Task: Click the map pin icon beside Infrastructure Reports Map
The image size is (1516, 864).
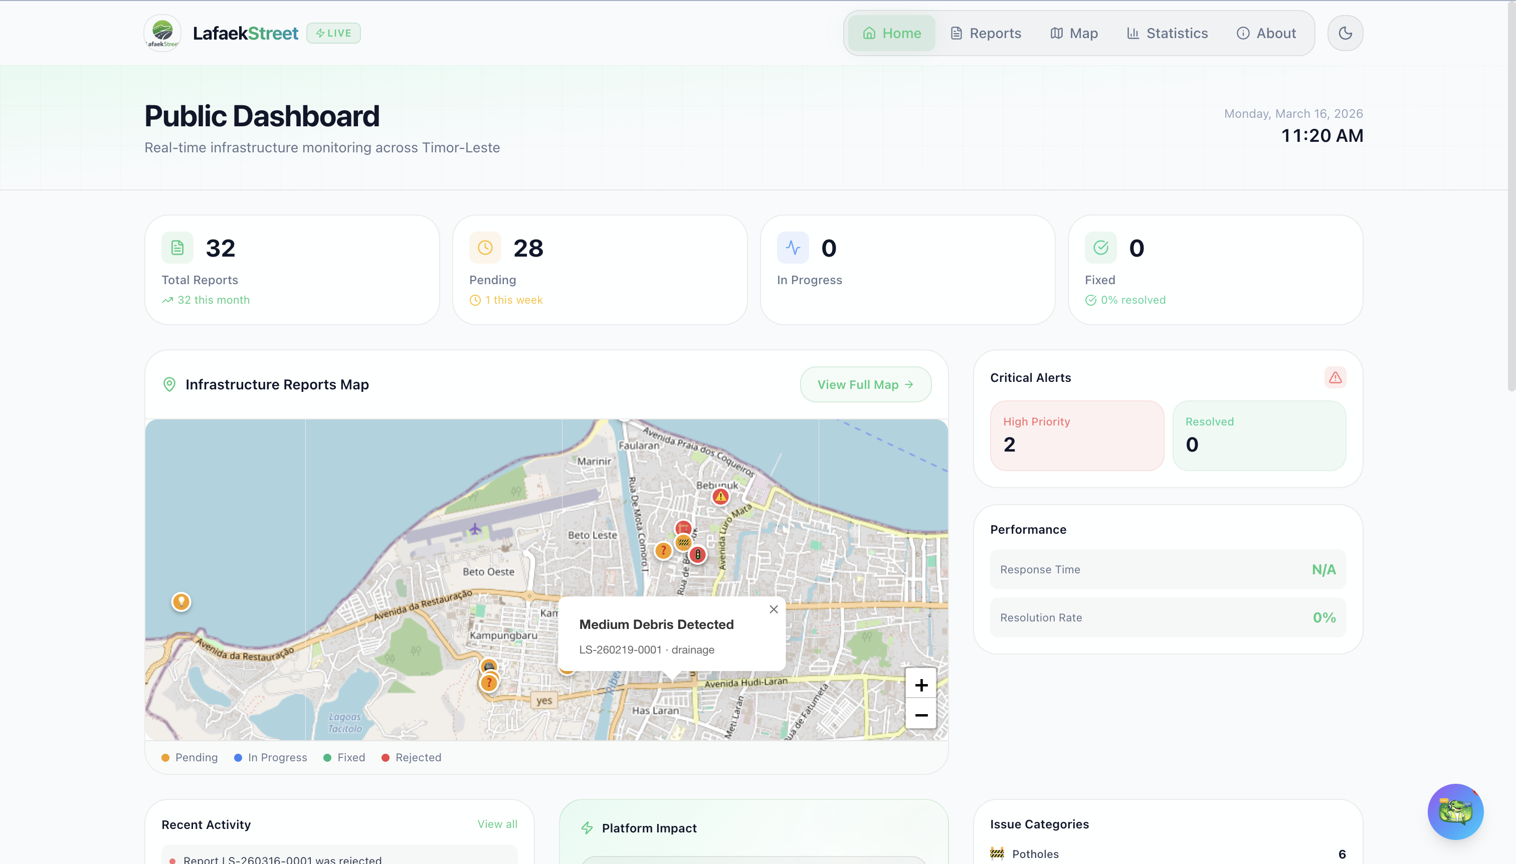Action: click(x=170, y=384)
